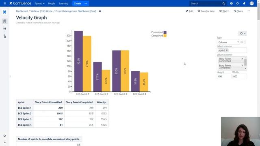This screenshot has width=260, height=146.
Task: Open Project Management Dashboard (Final) breadcrumb
Action: click(x=76, y=11)
